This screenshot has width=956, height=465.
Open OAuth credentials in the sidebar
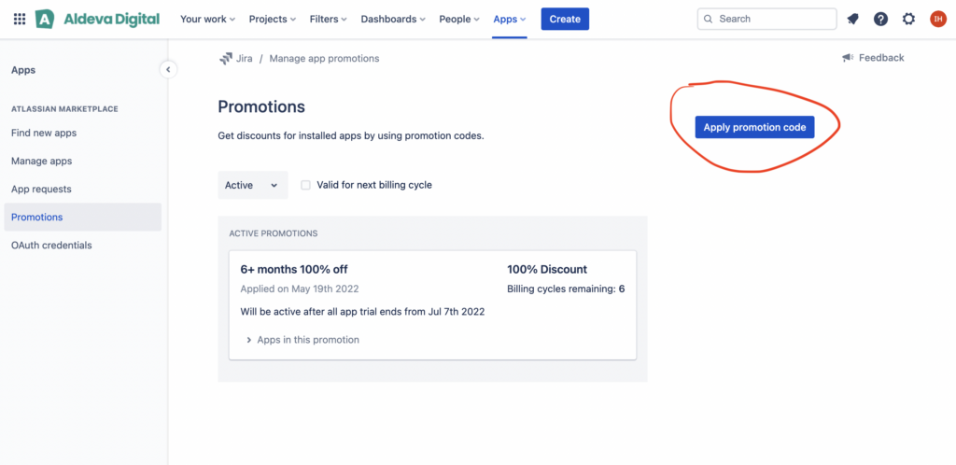pyautogui.click(x=51, y=245)
